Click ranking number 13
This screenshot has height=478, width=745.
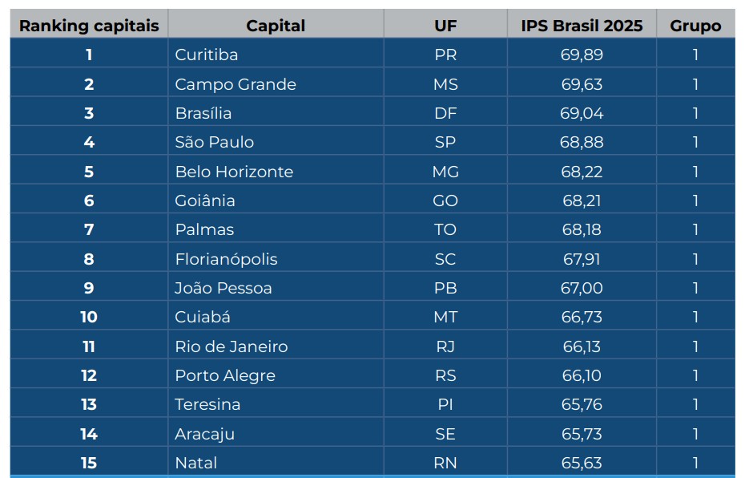[89, 405]
